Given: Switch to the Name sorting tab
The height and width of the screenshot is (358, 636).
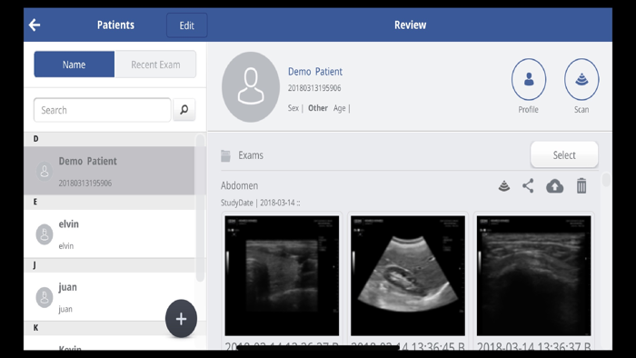Looking at the screenshot, I should [x=75, y=65].
